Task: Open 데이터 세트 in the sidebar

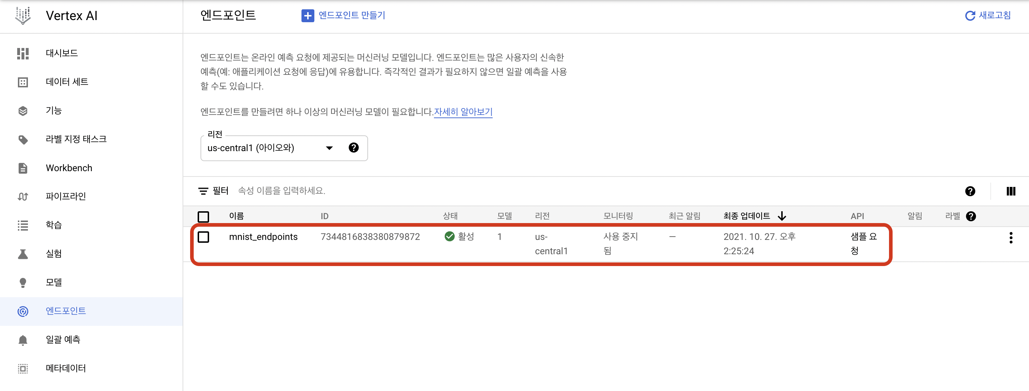Action: tap(67, 82)
